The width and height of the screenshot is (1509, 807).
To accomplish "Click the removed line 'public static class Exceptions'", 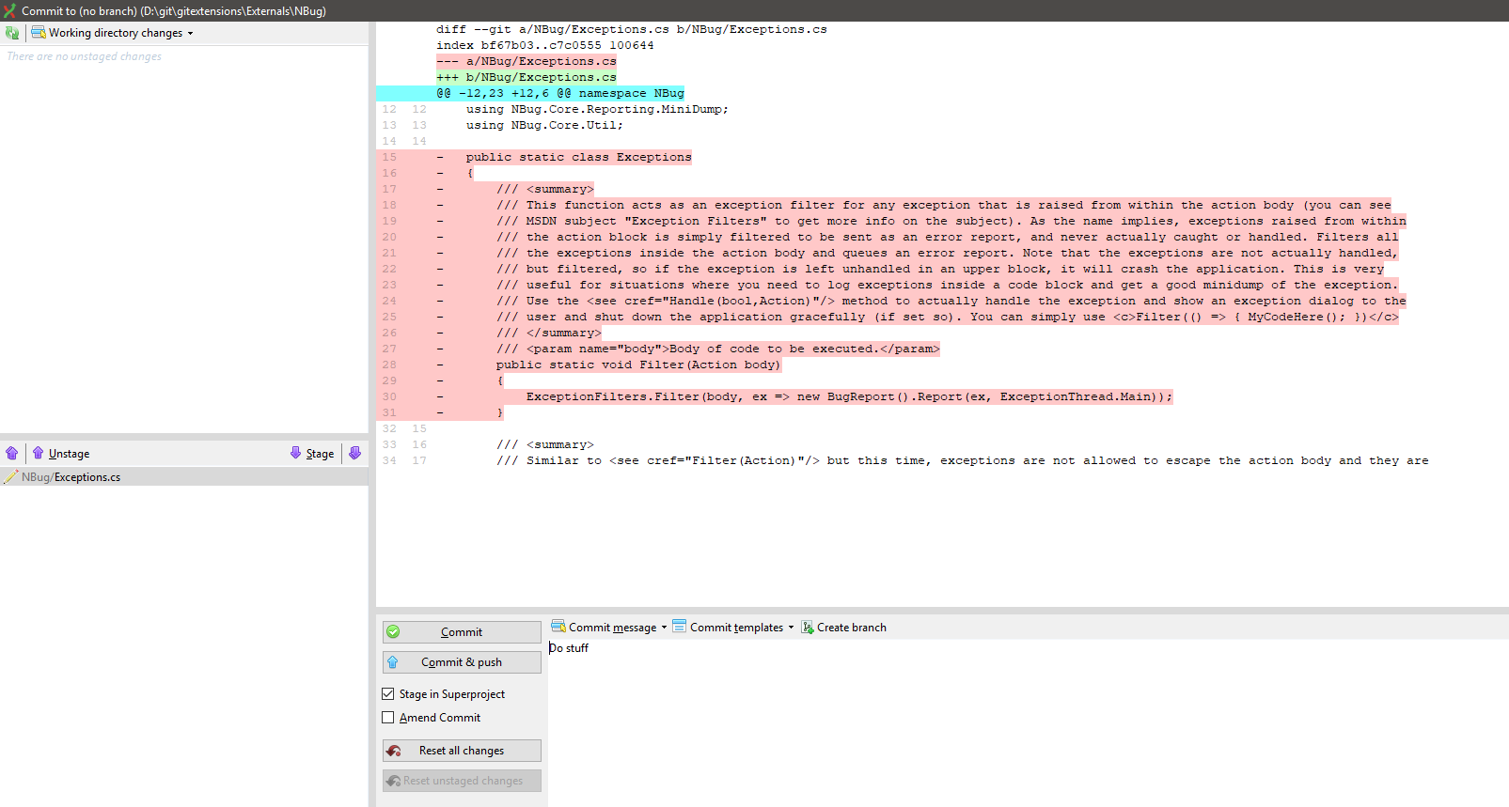I will pos(578,157).
